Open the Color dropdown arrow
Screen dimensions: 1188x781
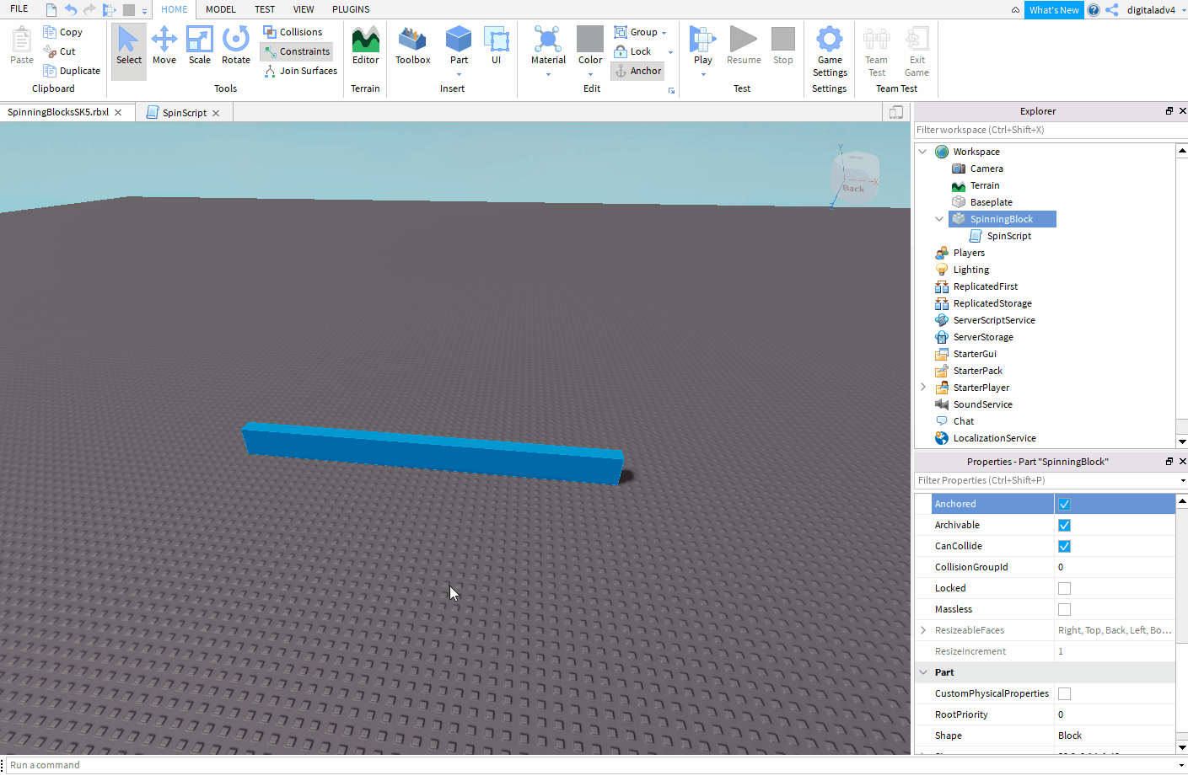click(590, 74)
